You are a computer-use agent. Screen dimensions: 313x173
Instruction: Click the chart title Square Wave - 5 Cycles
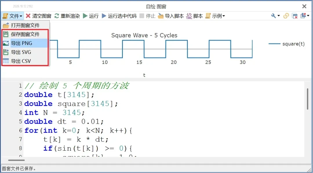point(144,36)
